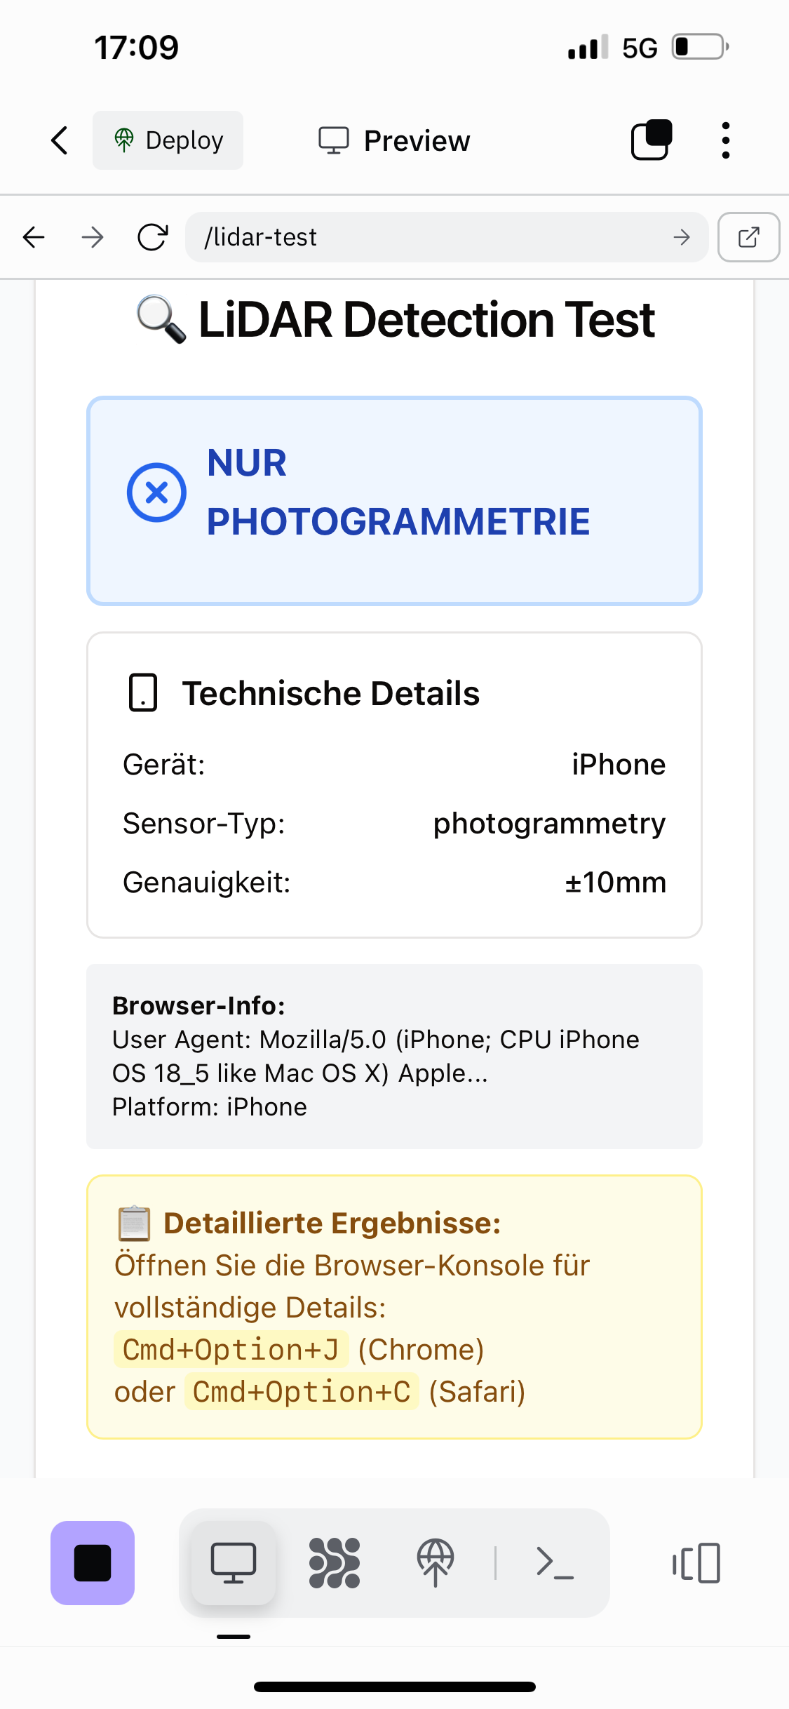Open the terminal console icon
Viewport: 789px width, 1709px height.
coord(555,1563)
